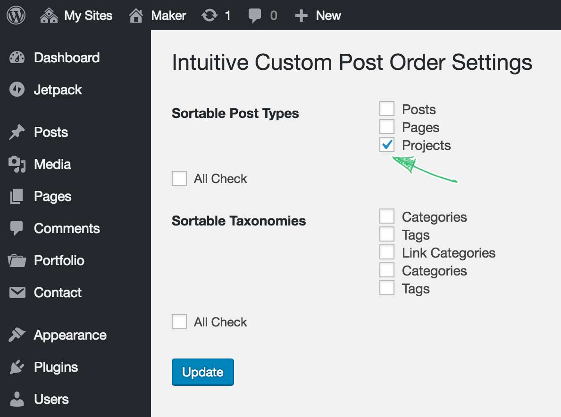Click the Plugins plug icon
The width and height of the screenshot is (561, 417).
(x=17, y=367)
